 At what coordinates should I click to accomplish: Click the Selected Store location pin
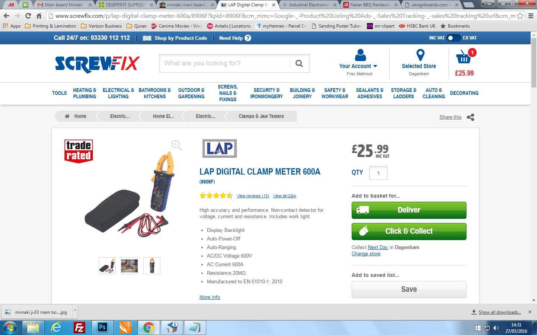(420, 55)
